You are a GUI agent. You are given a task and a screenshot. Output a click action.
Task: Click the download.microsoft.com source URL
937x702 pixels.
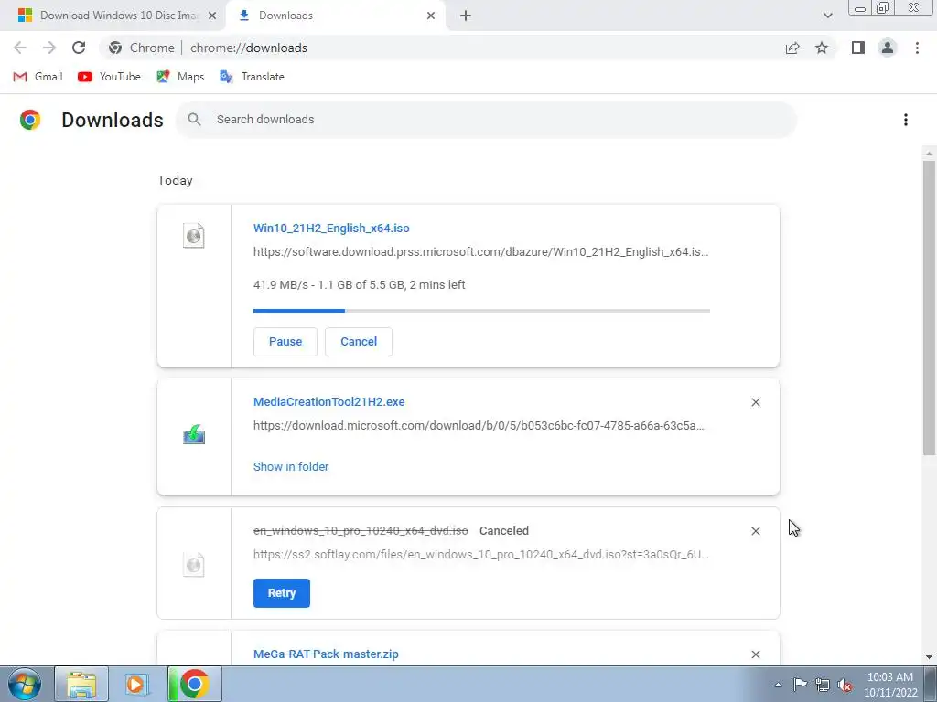click(479, 426)
